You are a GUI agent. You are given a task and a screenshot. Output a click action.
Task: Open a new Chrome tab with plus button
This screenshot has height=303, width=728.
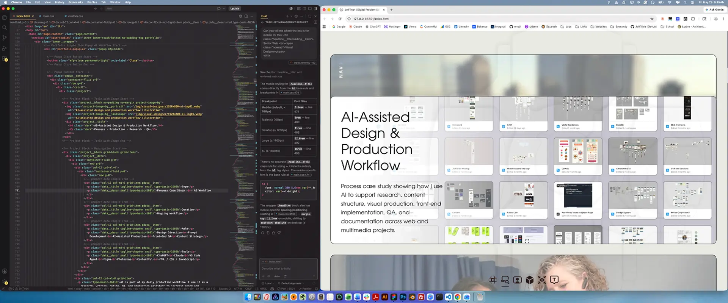(x=391, y=9)
